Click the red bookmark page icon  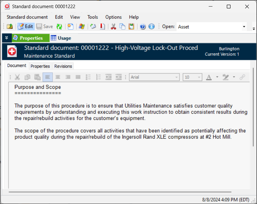coord(102,26)
